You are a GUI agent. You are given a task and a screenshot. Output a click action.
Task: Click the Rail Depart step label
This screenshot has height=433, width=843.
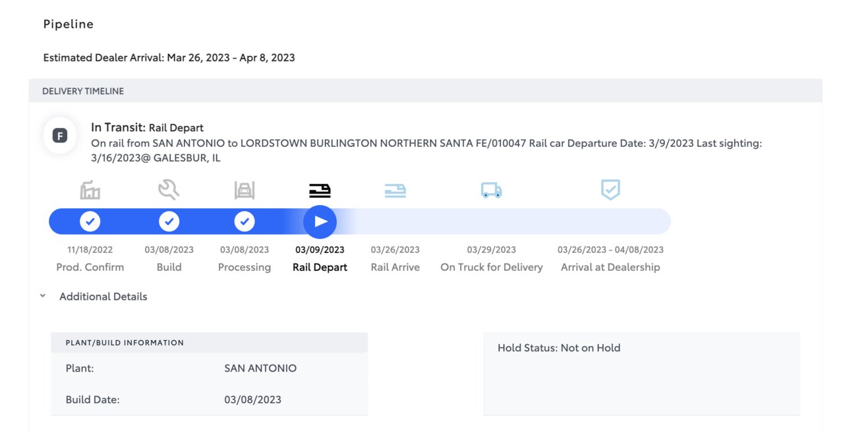320,267
